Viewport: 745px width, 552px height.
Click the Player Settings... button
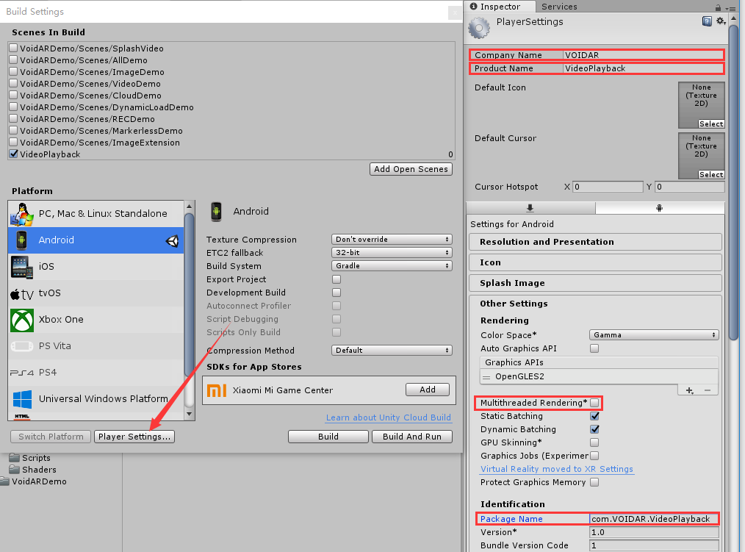[134, 437]
